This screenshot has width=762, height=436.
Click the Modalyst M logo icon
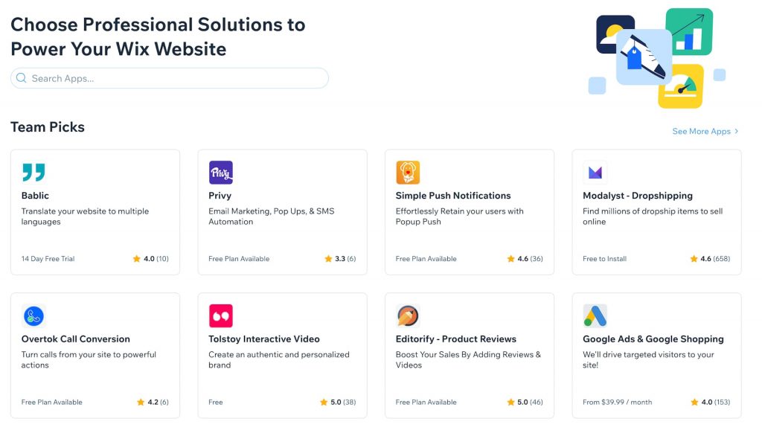pos(595,173)
